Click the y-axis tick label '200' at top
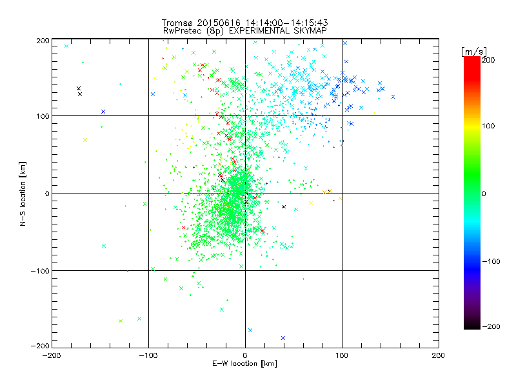The width and height of the screenshot is (516, 387). point(43,41)
